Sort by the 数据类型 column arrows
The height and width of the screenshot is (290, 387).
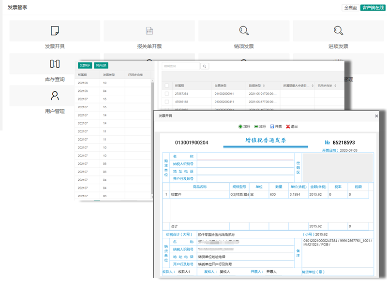pos(264,85)
